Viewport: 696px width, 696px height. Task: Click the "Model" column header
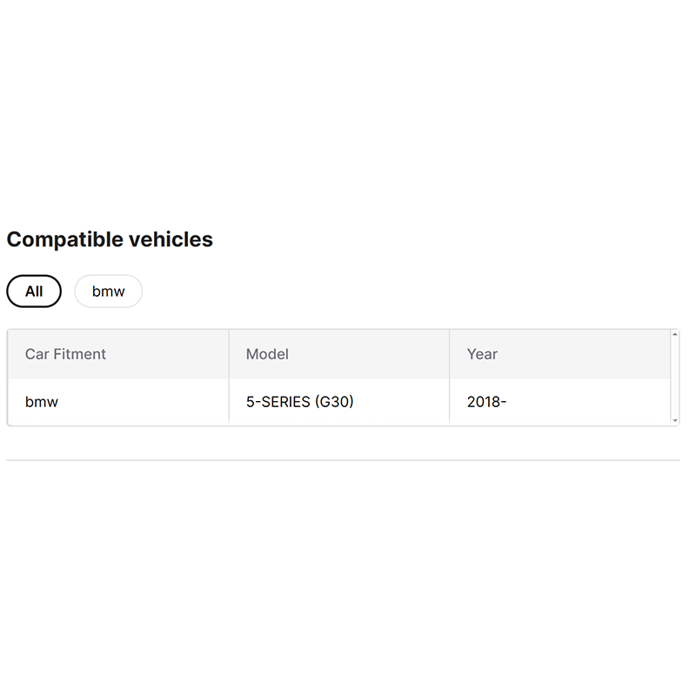267,354
